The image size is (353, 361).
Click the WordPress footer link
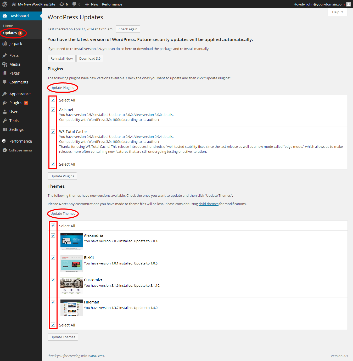(96, 356)
